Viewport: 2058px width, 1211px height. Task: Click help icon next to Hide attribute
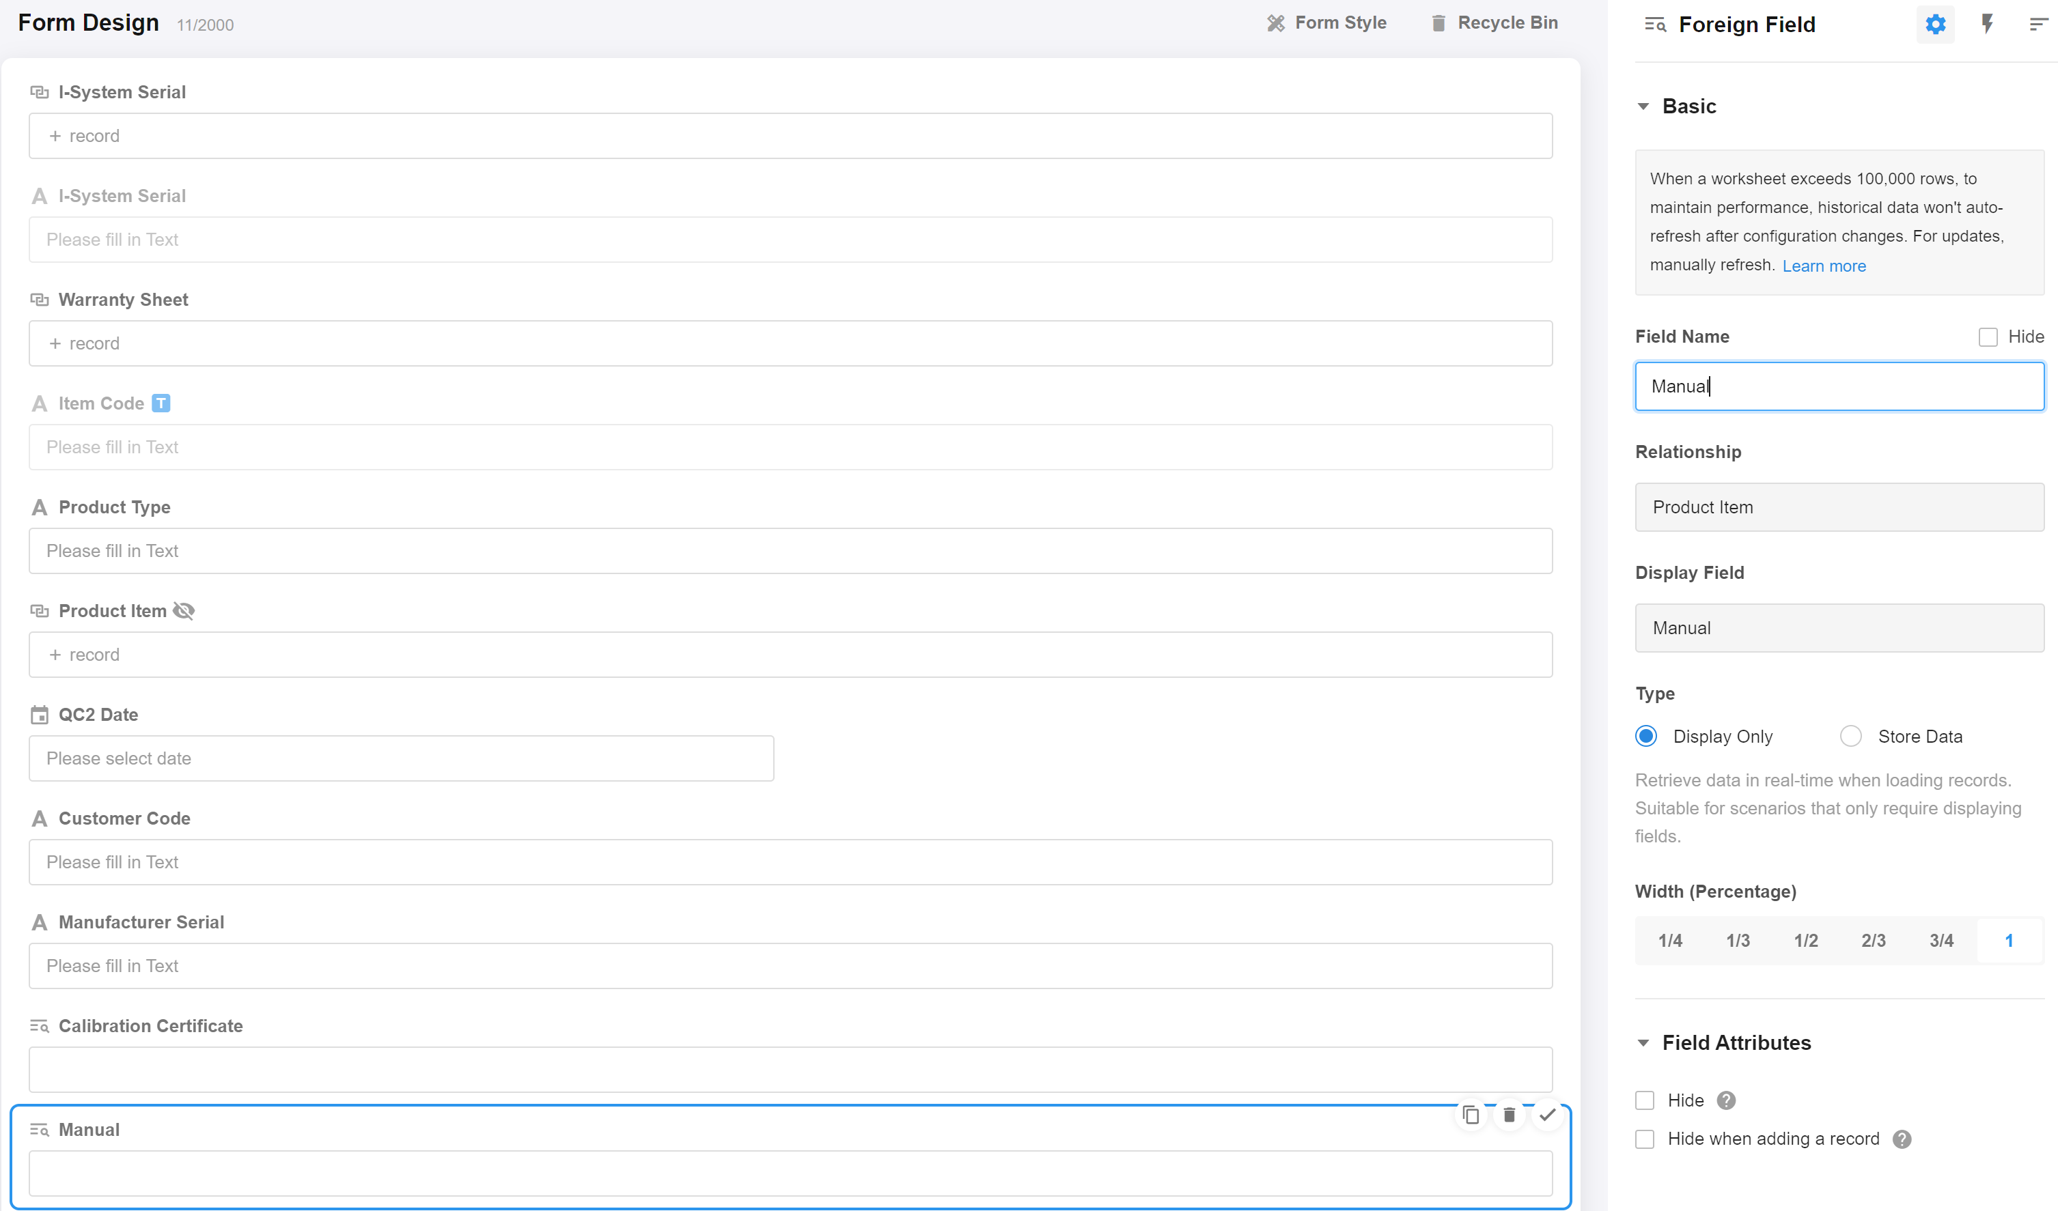1725,1101
